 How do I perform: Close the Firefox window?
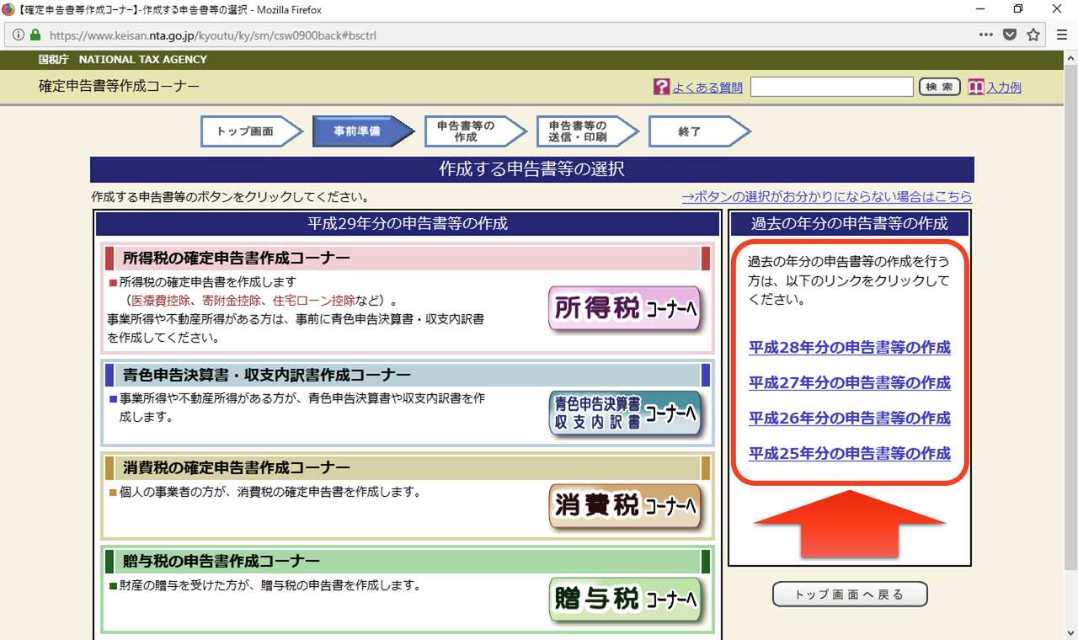[1058, 9]
